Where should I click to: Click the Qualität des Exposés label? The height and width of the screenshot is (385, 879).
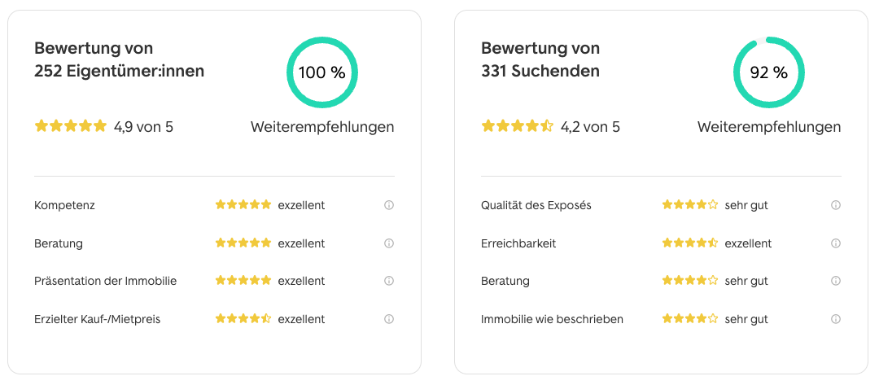536,205
